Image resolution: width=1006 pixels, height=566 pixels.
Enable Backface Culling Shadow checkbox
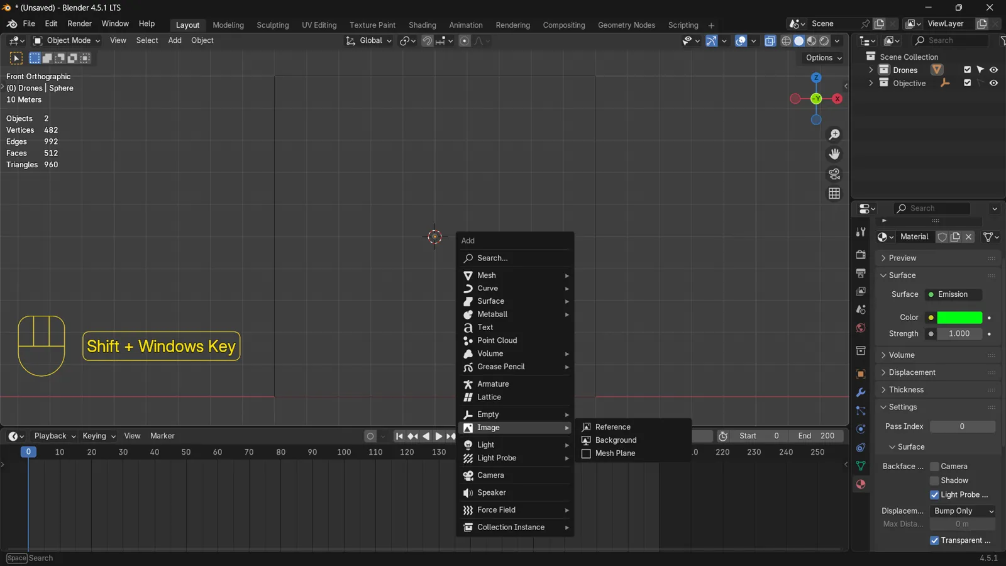pyautogui.click(x=934, y=480)
